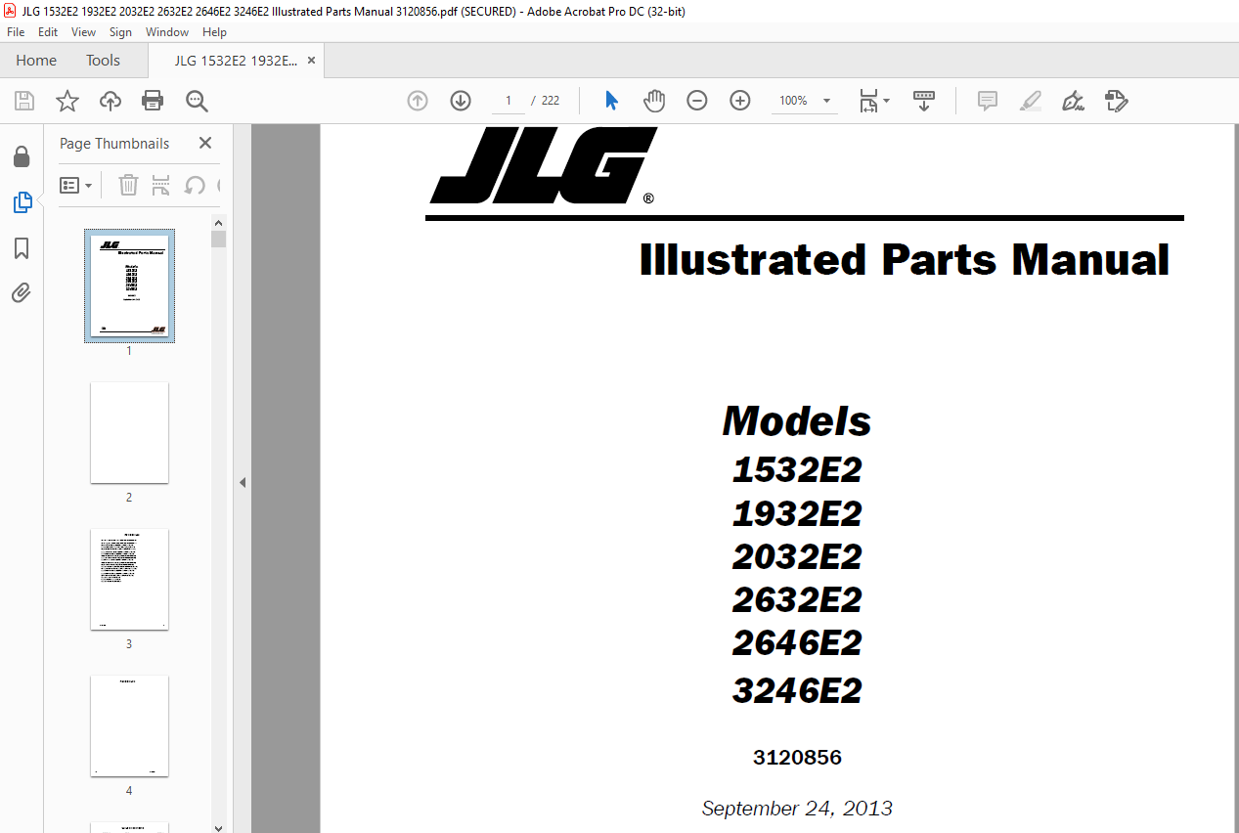Click the model text 1532E2

797,470
